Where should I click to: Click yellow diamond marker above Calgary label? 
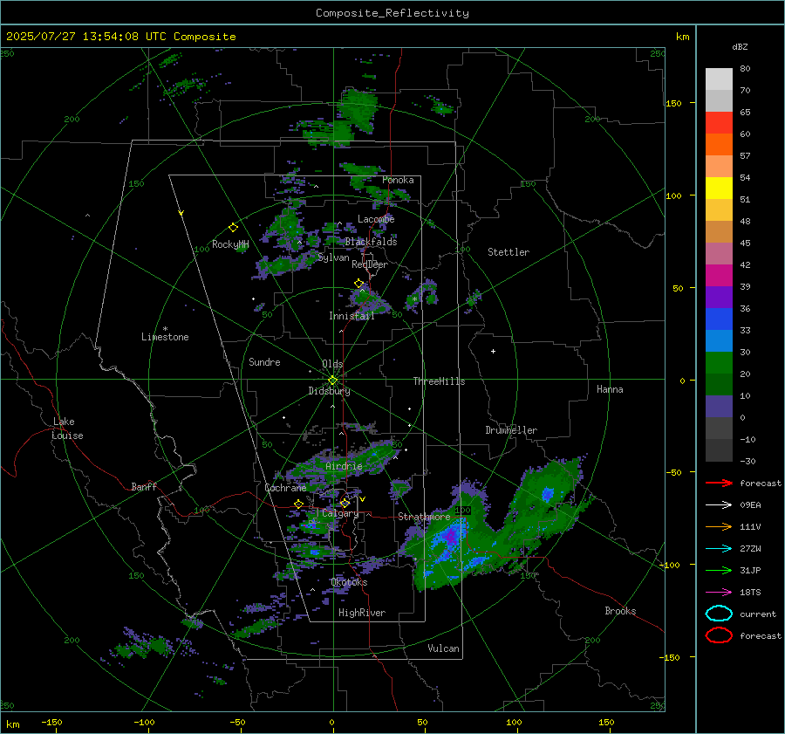(345, 503)
